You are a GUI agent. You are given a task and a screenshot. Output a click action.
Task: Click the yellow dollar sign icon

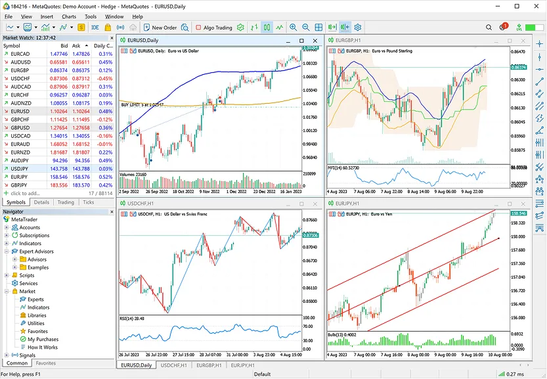coord(81,27)
